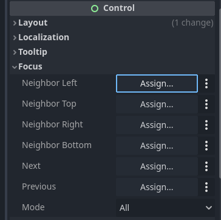The image size is (221, 220).
Task: Assign a node to Neighbor Right
Action: [x=157, y=125]
